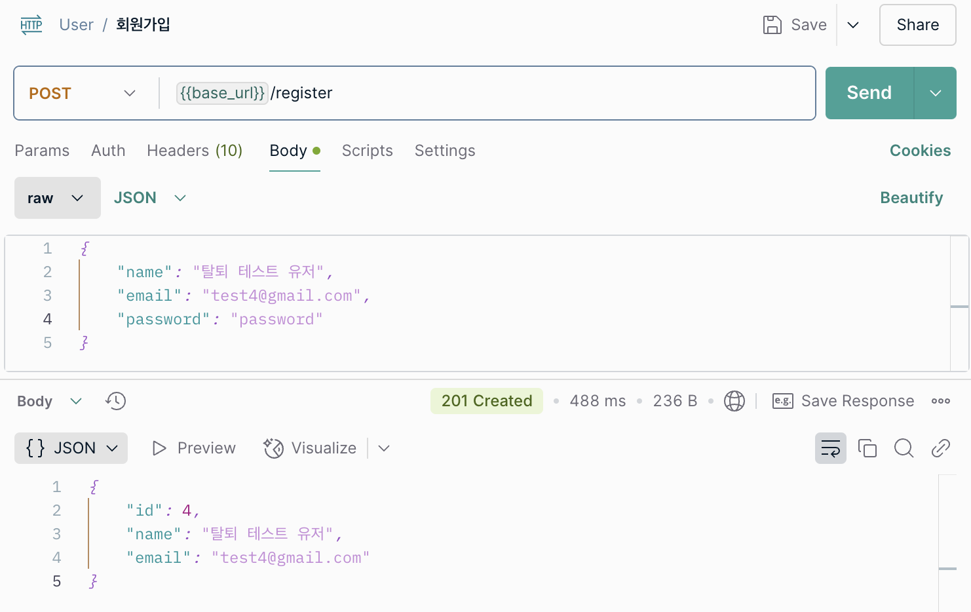This screenshot has height=612, width=971.
Task: Click the response link icon
Action: [x=941, y=448]
